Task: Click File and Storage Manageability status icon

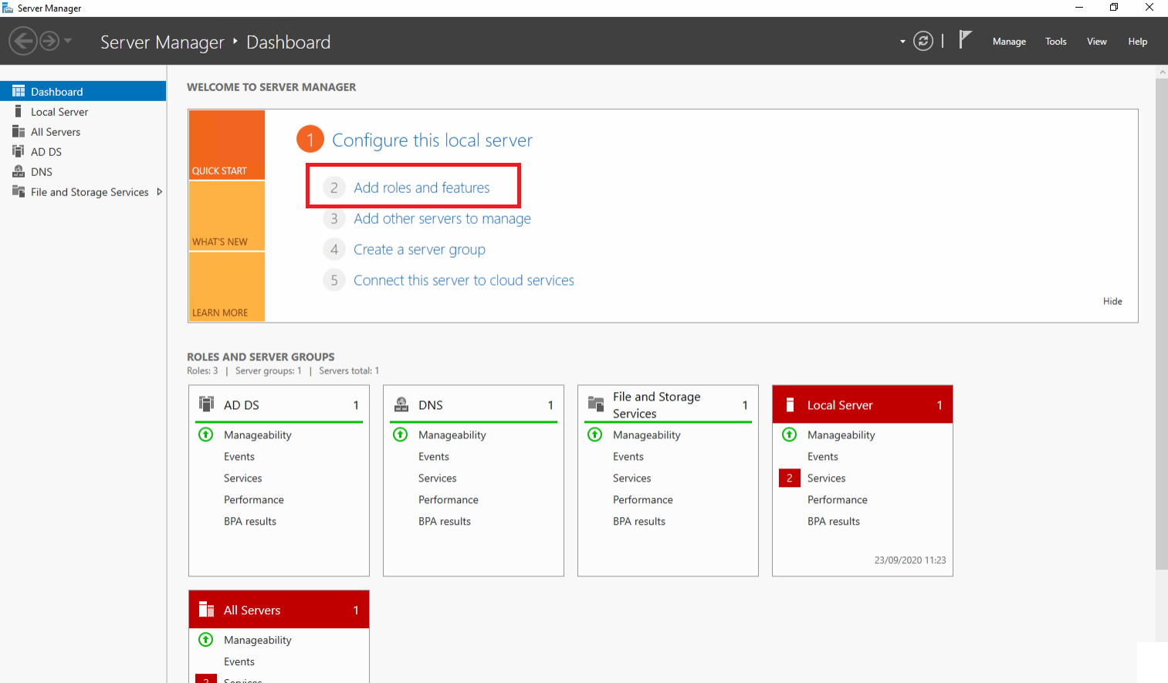Action: pyautogui.click(x=595, y=434)
